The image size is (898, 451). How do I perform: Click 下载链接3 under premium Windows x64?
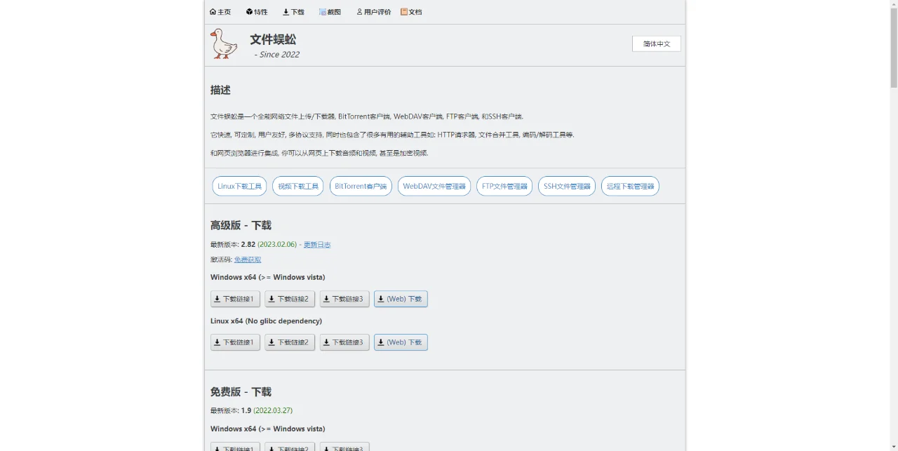[344, 299]
